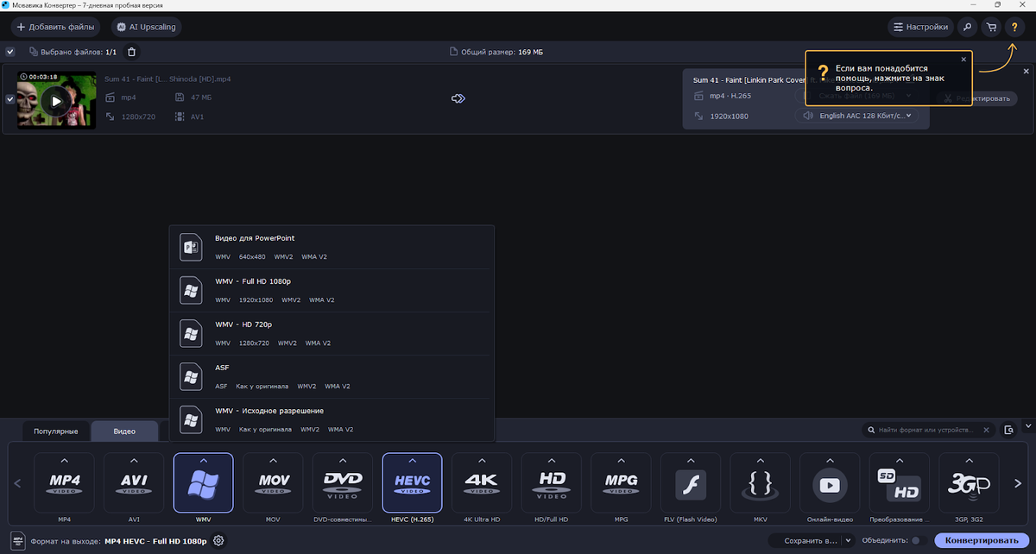Screen dimensions: 1036x554
Task: Select the DVD-compatible video format icon
Action: coord(343,483)
